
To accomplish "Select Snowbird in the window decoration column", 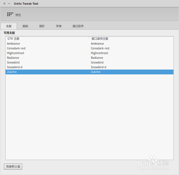I will pos(97,62).
